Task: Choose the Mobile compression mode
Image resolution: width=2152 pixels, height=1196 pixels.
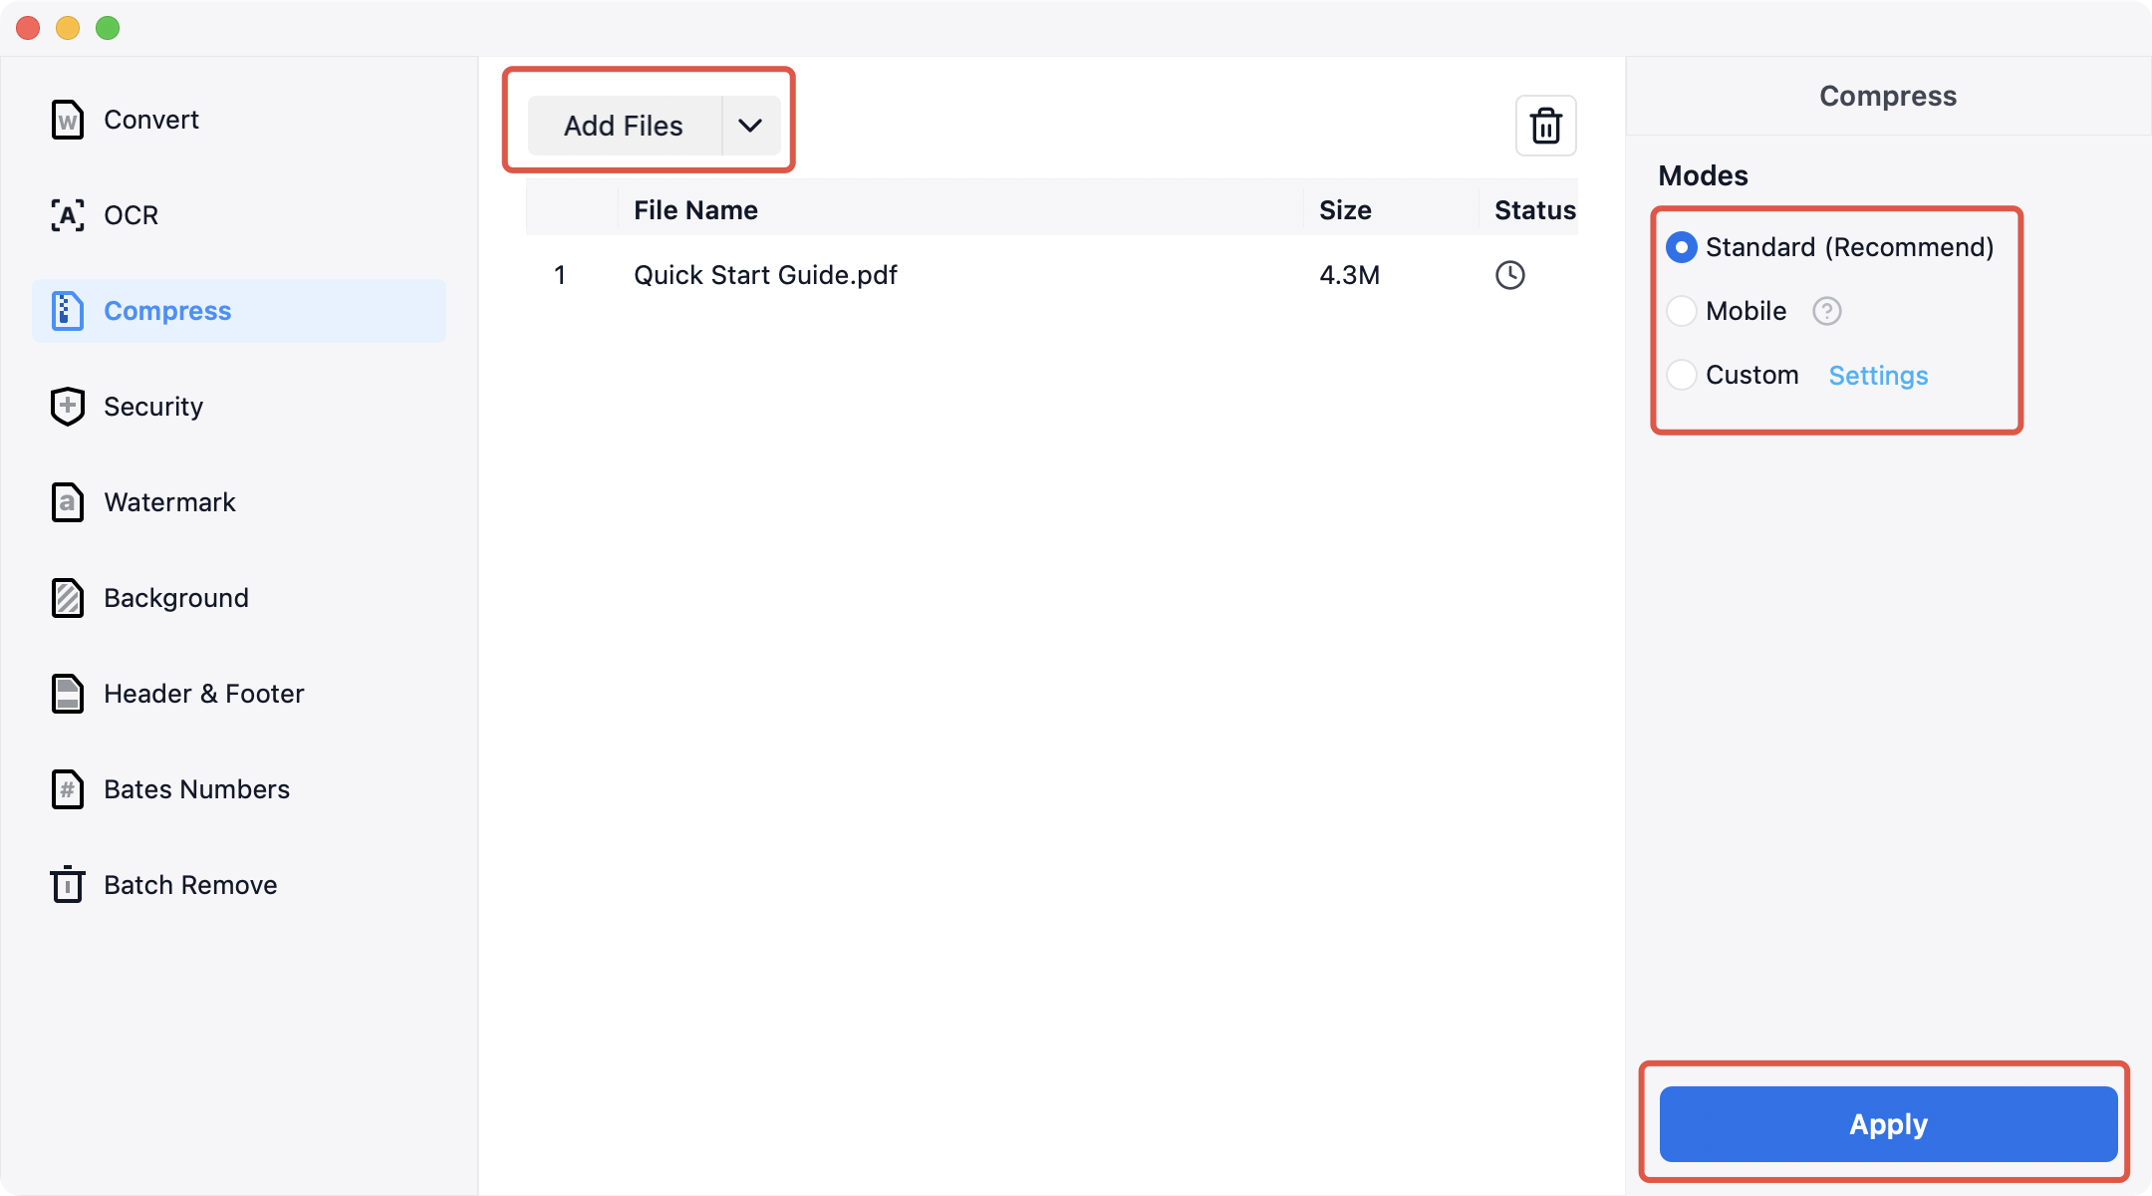Action: [x=1682, y=311]
